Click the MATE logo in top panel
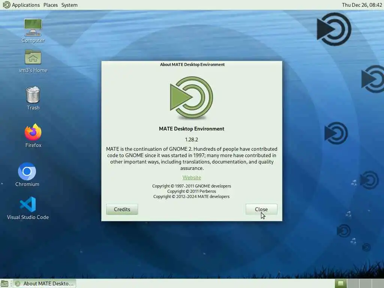Screen dimensions: 384x288 [x=6, y=4]
